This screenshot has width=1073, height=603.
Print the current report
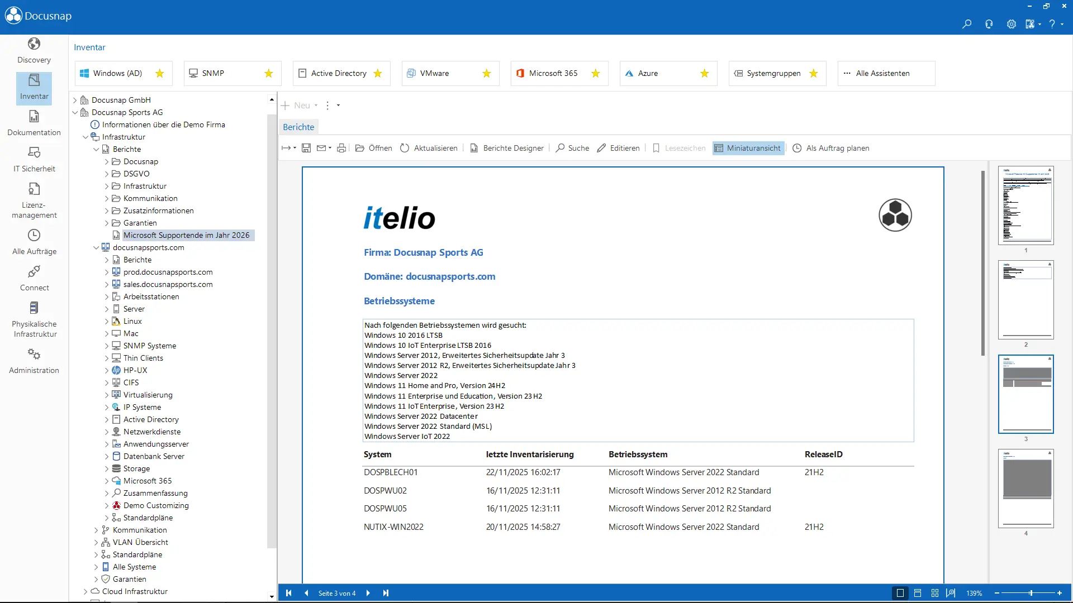[341, 148]
